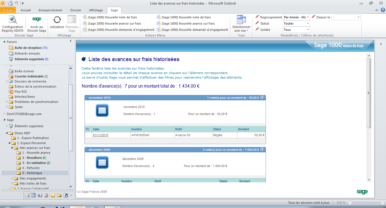Expand the DevGCF1000@sage.com account

(x=4, y=114)
